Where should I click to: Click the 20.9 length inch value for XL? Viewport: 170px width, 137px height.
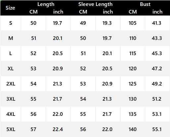coord(58,69)
